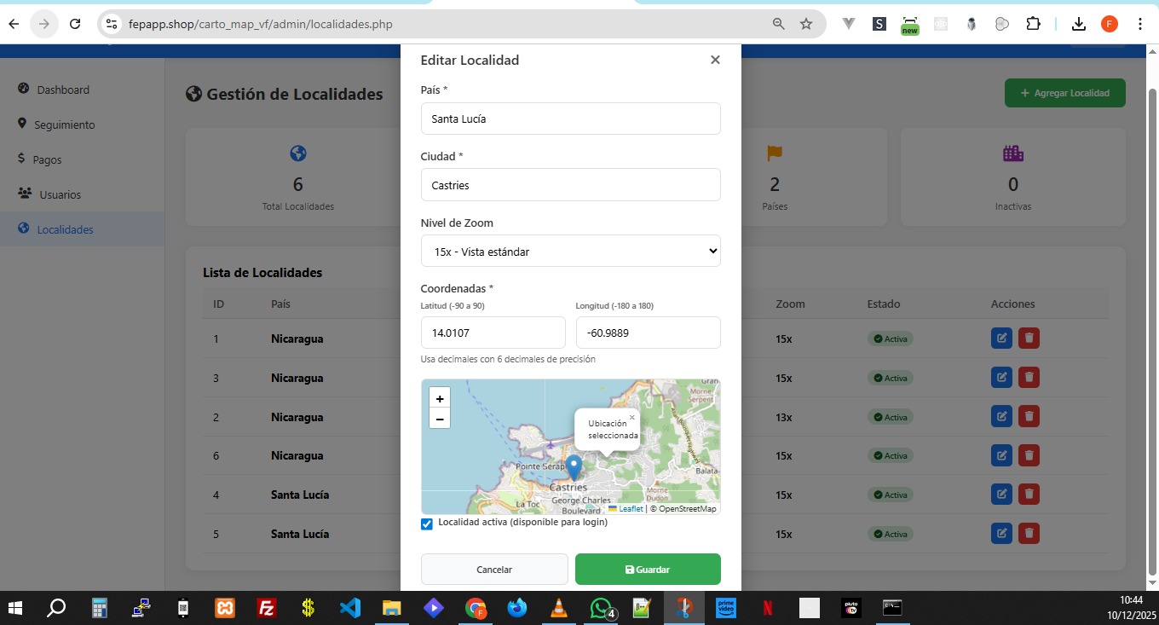Zoom in on the map with plus button
The height and width of the screenshot is (625, 1159).
[440, 398]
